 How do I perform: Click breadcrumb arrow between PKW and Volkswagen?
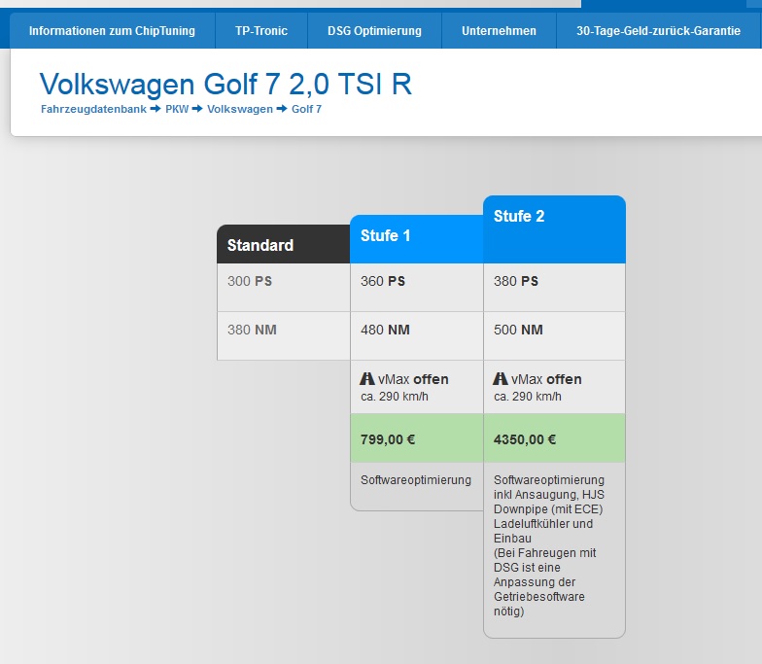tap(197, 109)
